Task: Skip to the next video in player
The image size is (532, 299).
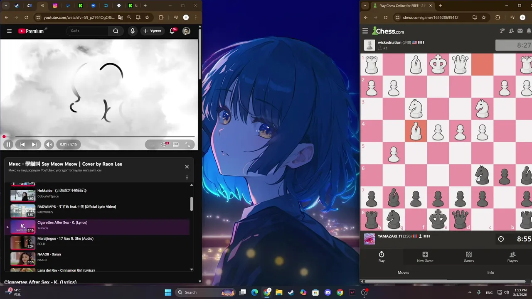Action: pos(34,145)
